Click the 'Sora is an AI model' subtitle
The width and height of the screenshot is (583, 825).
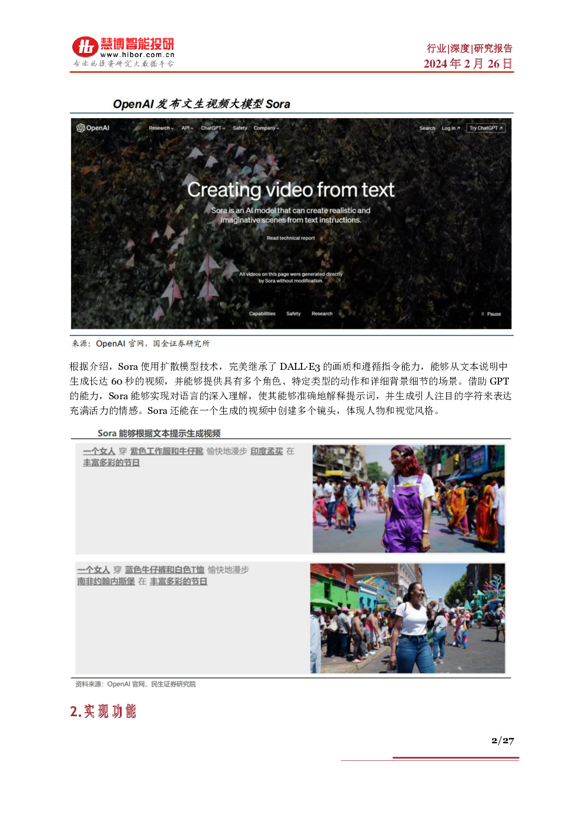(291, 215)
